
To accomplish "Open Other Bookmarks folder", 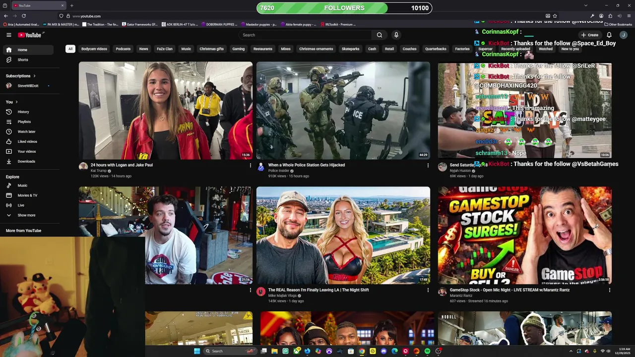I will [x=618, y=24].
